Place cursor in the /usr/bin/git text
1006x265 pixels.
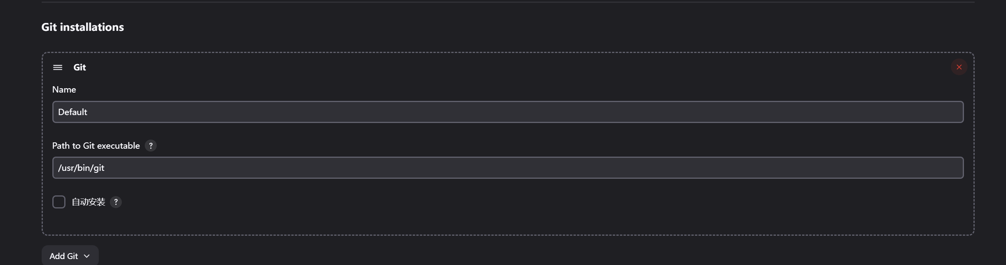point(81,168)
